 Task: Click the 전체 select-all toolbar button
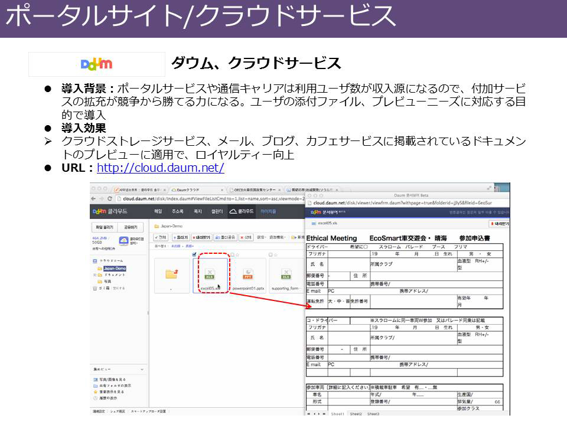(161, 237)
